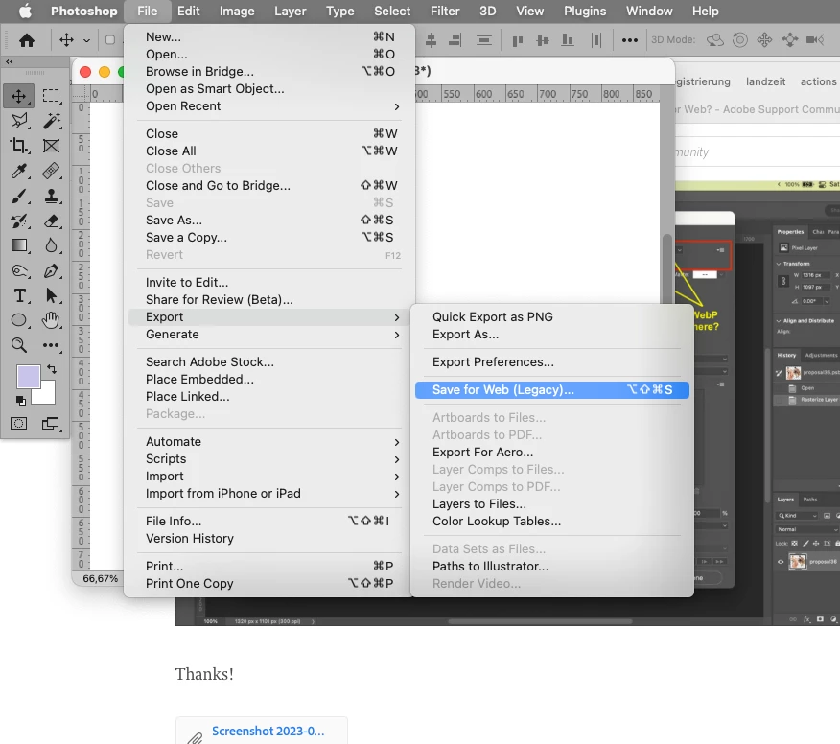Swap foreground and background colors
840x744 pixels.
tap(52, 369)
